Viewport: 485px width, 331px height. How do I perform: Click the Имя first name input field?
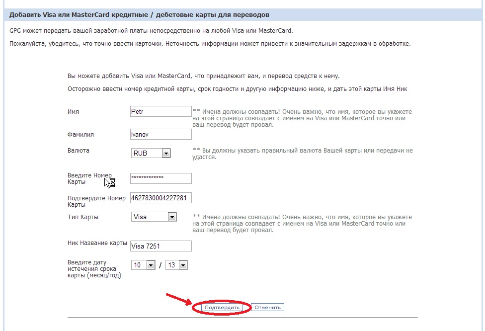pos(161,111)
